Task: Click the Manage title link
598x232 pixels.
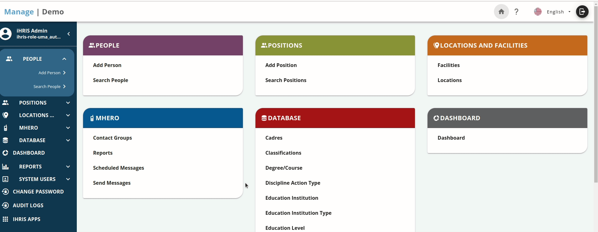Action: (x=19, y=12)
